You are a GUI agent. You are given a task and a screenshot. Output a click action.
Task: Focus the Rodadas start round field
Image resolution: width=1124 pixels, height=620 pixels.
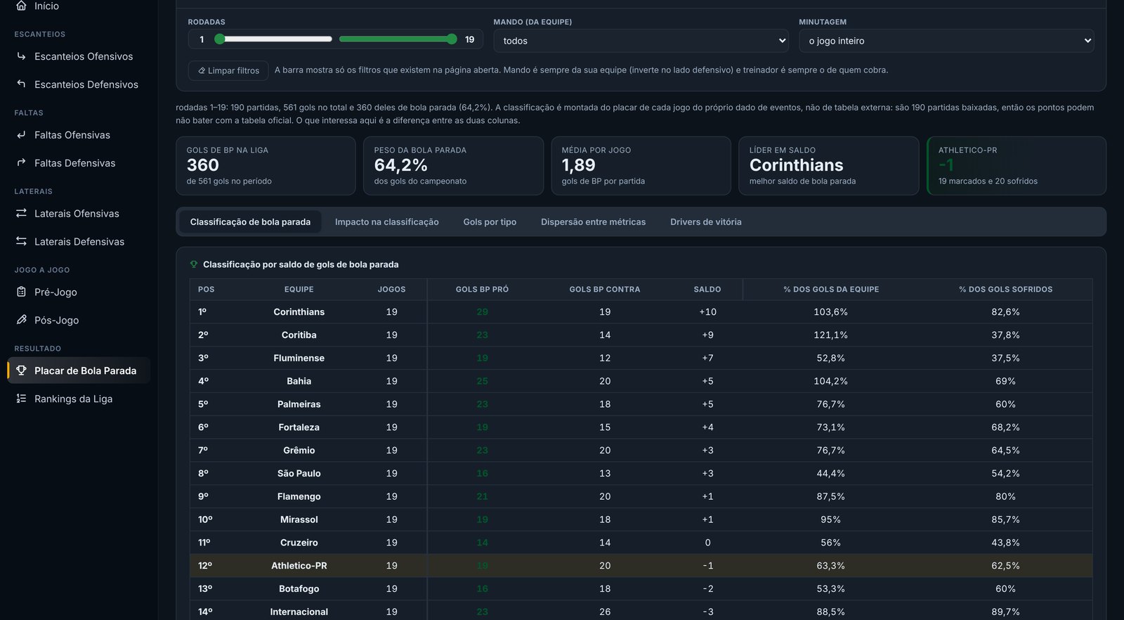pos(202,39)
